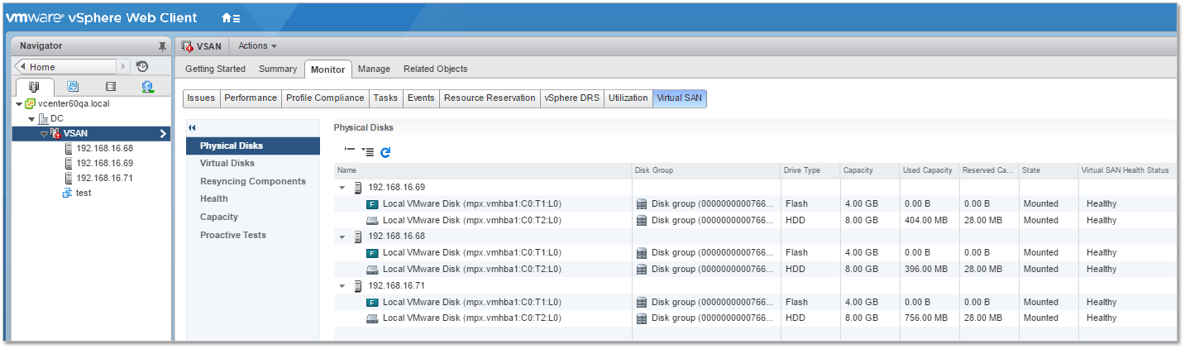Switch to Utilization sub-tab
This screenshot has height=349, width=1185.
(628, 98)
